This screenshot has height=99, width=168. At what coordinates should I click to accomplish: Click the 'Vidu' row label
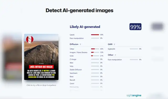[71, 66]
